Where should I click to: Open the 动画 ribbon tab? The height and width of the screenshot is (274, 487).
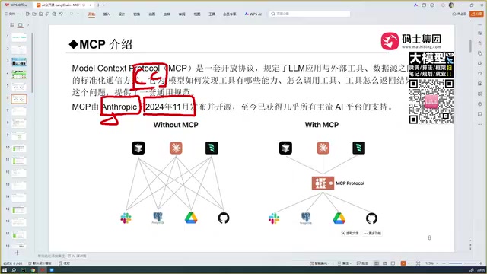152,14
